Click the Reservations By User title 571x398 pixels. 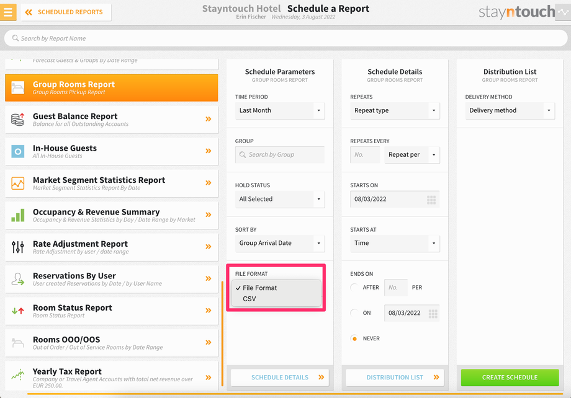coord(74,276)
